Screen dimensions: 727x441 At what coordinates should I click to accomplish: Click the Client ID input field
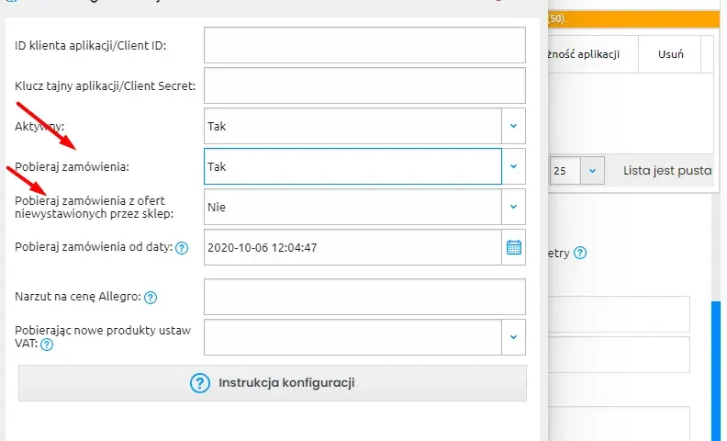point(364,45)
